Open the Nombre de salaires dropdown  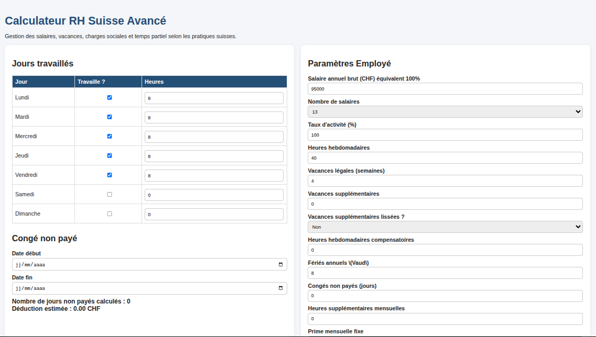coord(445,111)
